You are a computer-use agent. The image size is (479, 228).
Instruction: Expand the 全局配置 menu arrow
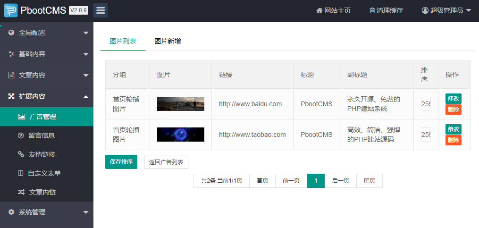tap(86, 33)
